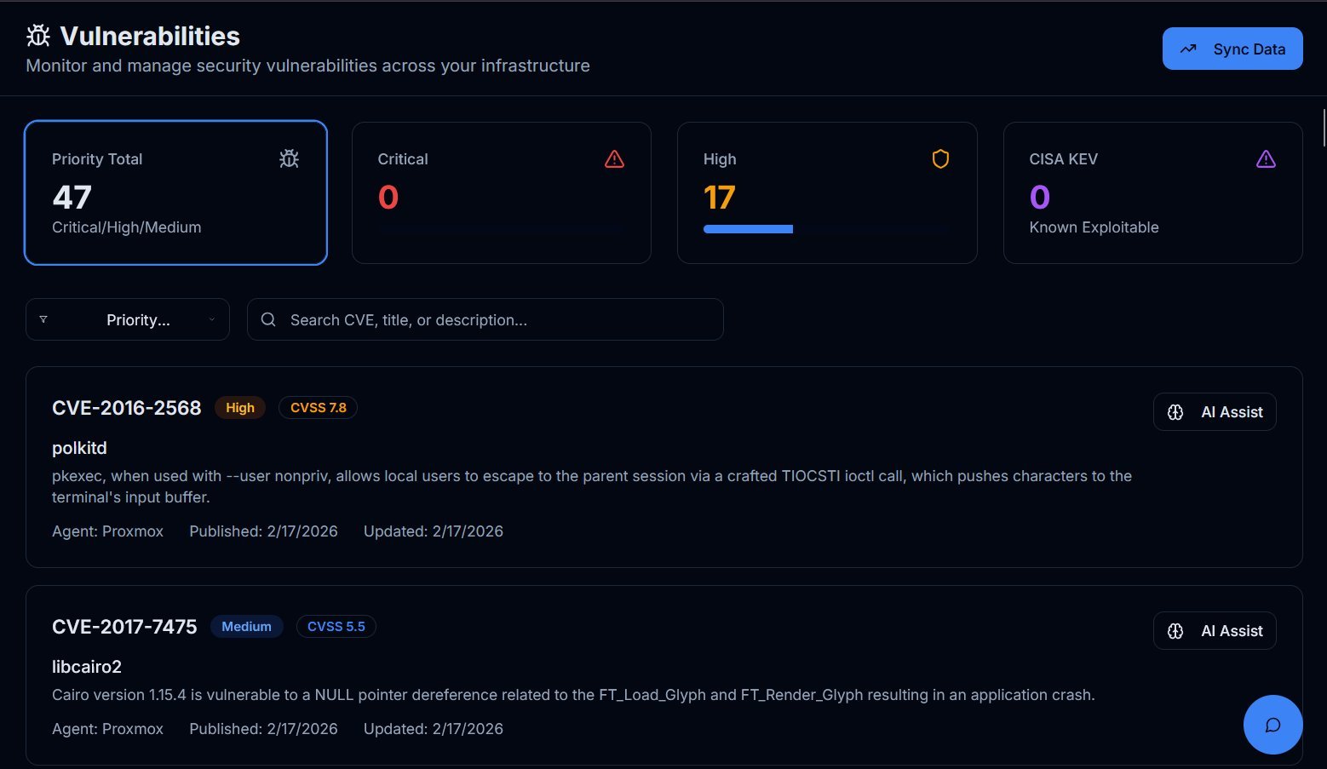1327x769 pixels.
Task: Click the warning triangle on the Critical card
Action: (614, 158)
